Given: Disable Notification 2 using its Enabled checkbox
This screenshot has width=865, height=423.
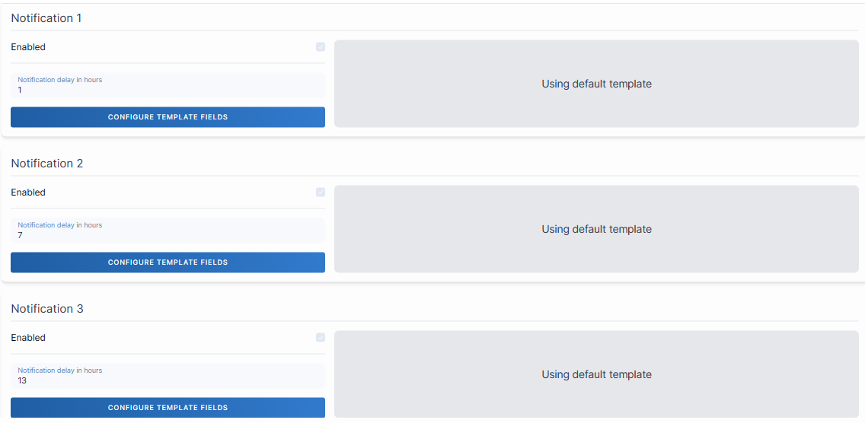Looking at the screenshot, I should click(321, 192).
